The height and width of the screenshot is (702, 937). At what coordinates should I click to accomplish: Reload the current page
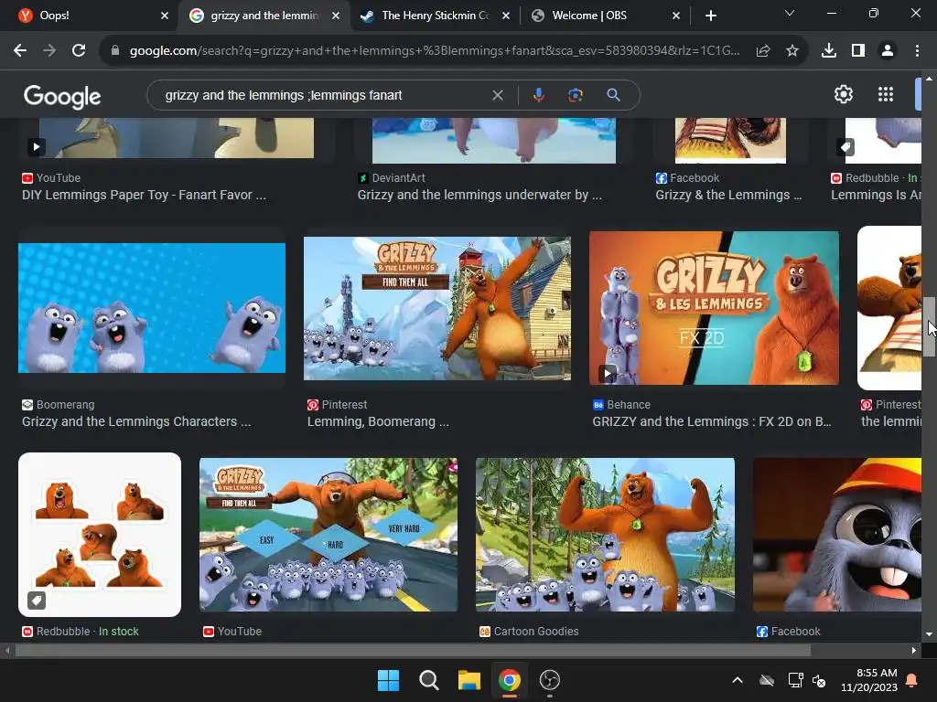coord(79,51)
